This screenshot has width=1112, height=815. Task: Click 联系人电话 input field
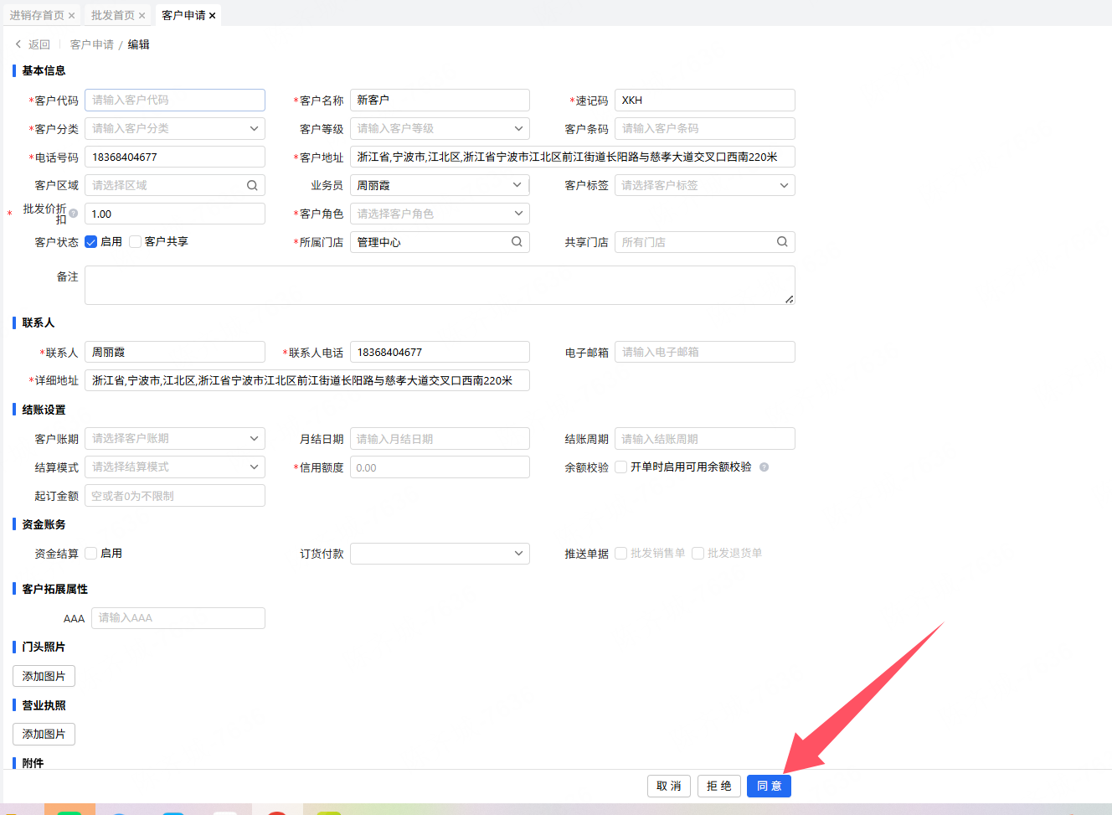[x=440, y=352]
